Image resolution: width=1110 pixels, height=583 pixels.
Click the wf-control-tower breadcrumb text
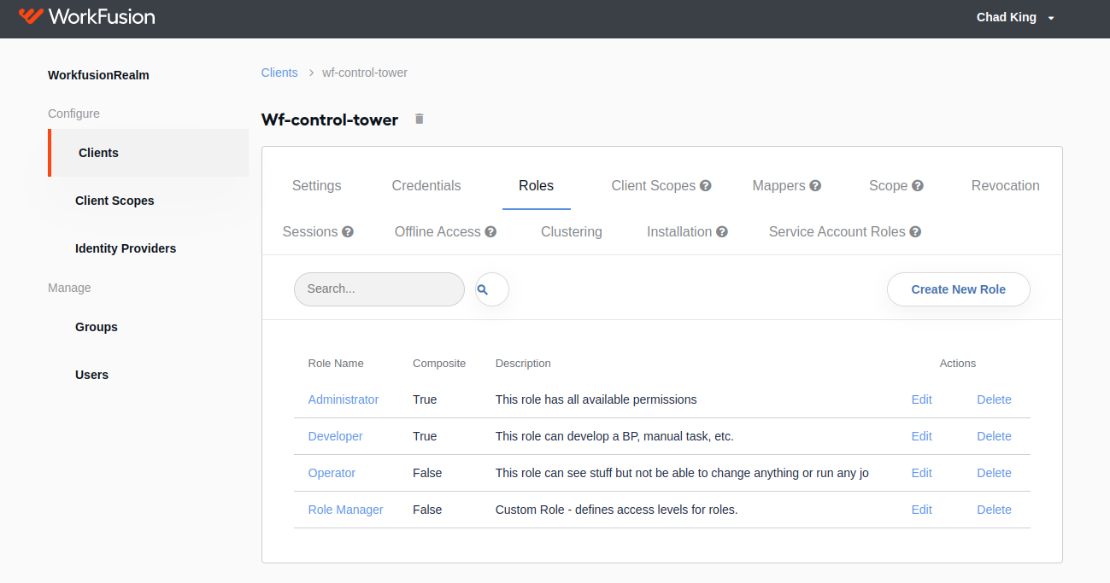click(x=365, y=73)
